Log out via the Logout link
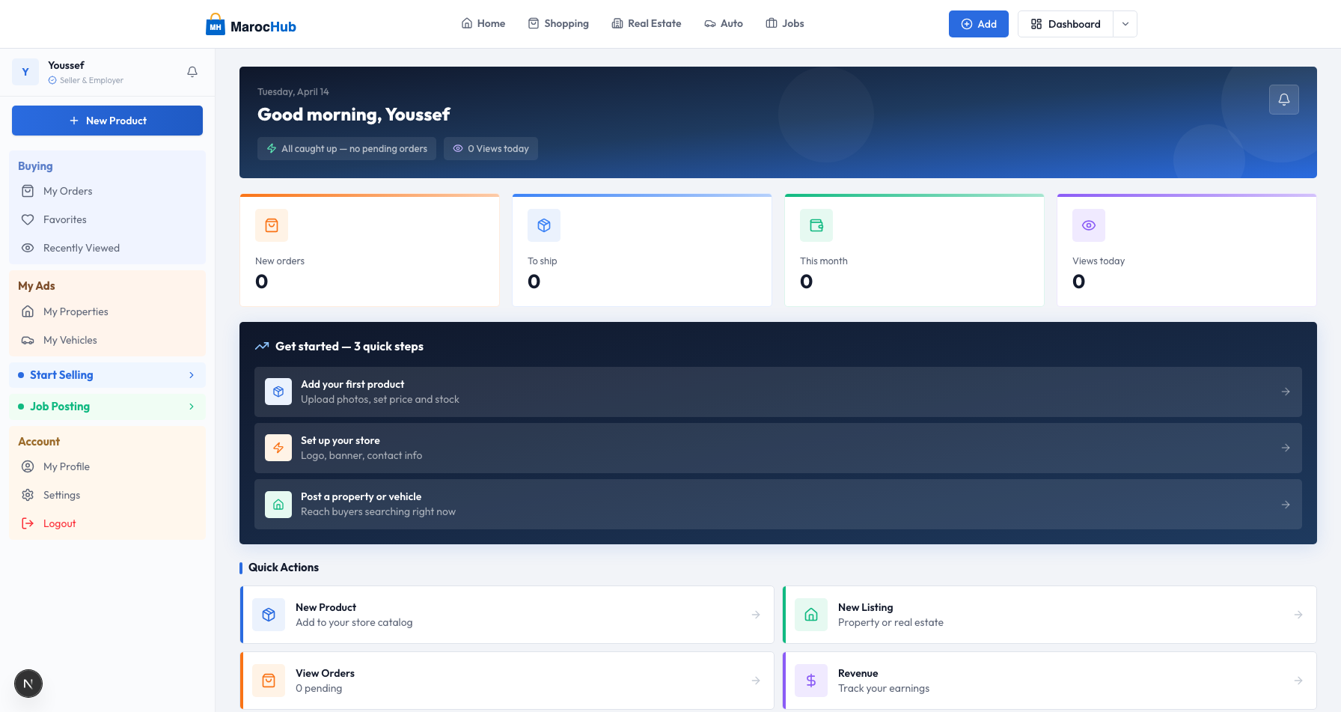The image size is (1341, 712). (x=59, y=523)
